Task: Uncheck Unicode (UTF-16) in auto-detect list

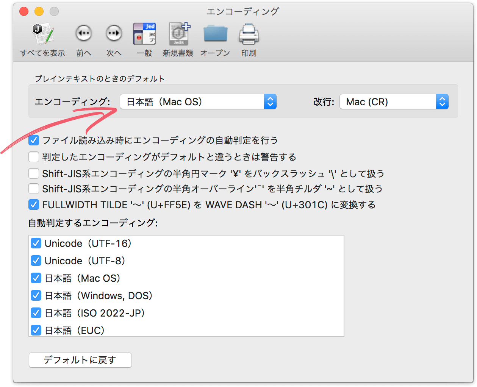Action: click(x=36, y=243)
